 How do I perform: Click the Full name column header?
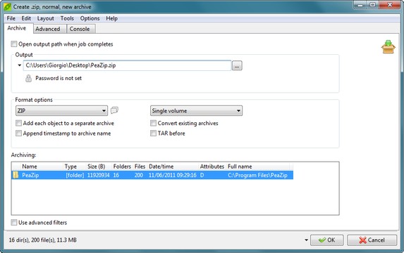257,167
